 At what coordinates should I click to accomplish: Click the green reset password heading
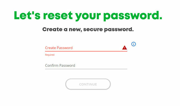(x=88, y=16)
